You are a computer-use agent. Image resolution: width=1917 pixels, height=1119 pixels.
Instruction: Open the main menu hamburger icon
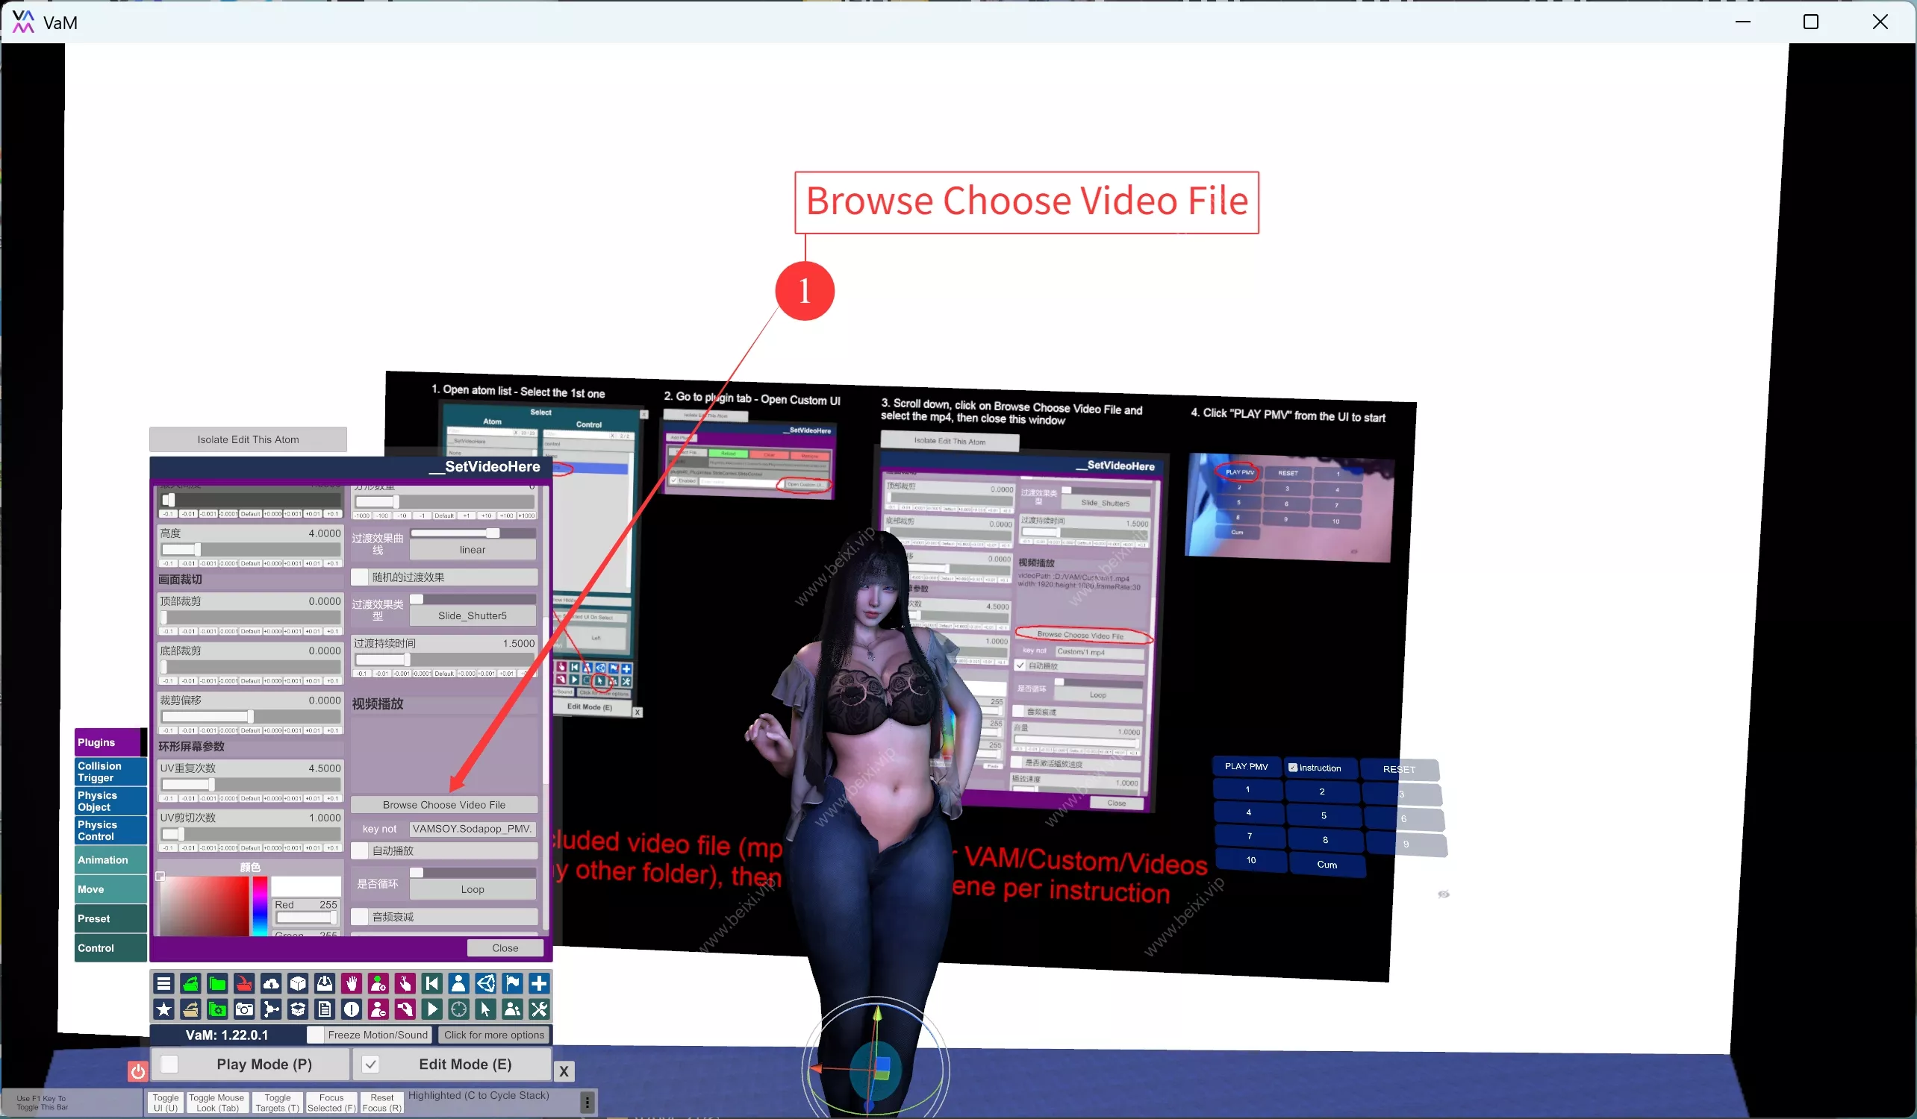click(163, 984)
